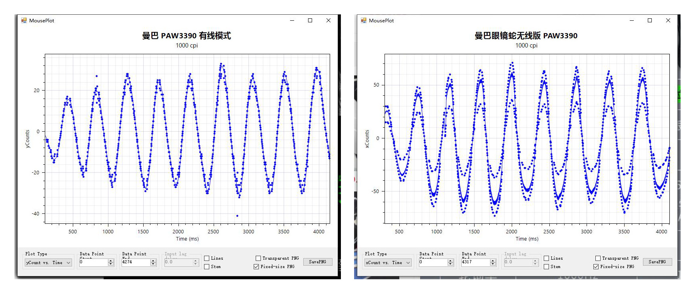
Task: Decrease Data Point Start with down arrow, yCount window
Action: 111,264
